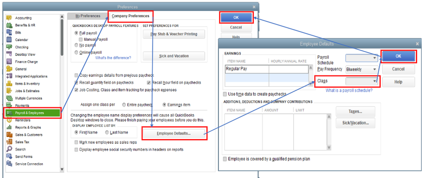Viewport: 423px width, 178px height.
Task: Select the Search preference icon
Action: (x=9, y=149)
